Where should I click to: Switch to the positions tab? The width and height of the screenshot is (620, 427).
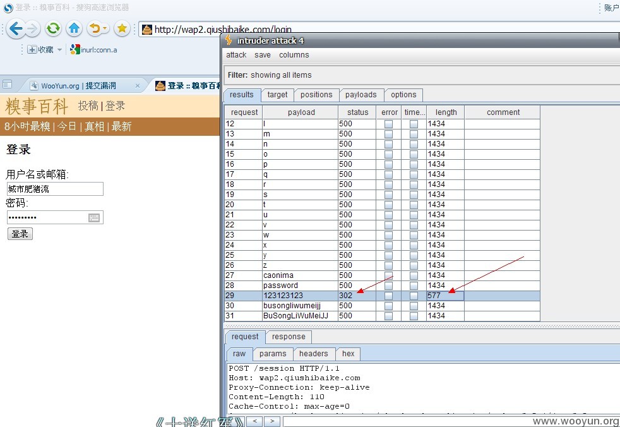pyautogui.click(x=316, y=95)
